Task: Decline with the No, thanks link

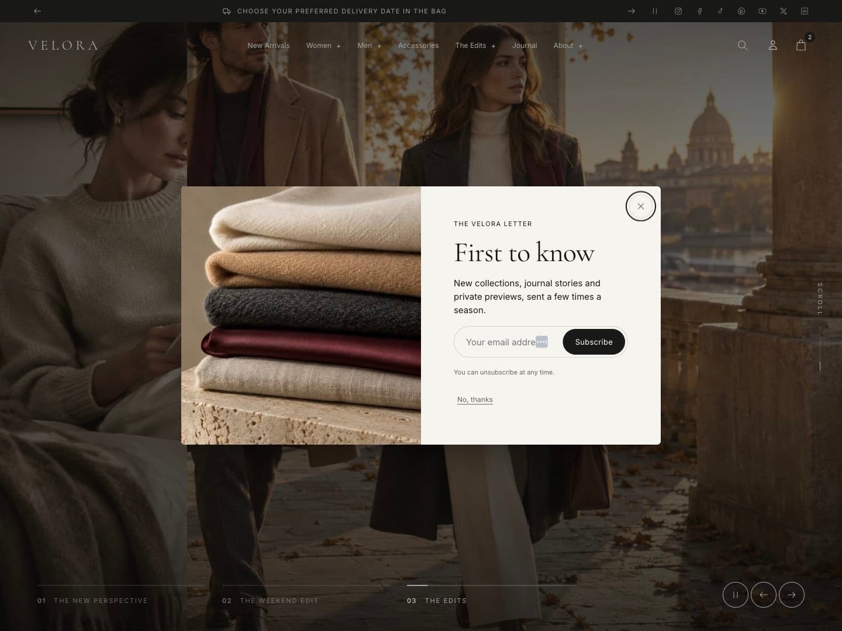Action: tap(475, 400)
